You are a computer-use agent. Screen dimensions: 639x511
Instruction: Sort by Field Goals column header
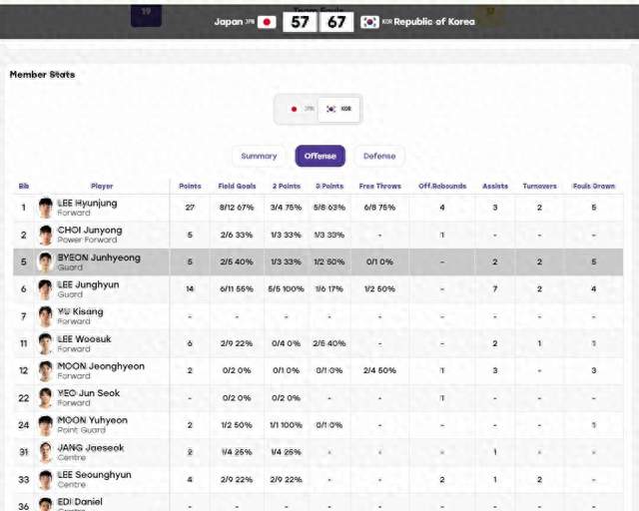237,187
